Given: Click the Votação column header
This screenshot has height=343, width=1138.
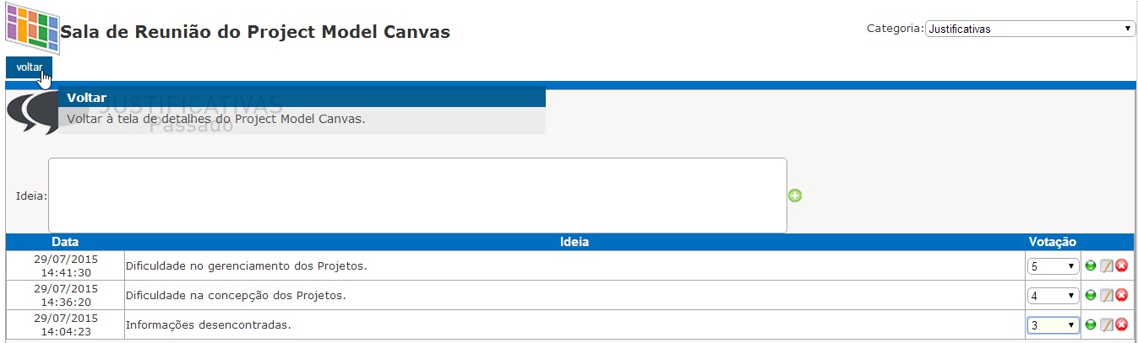Looking at the screenshot, I should coord(1053,242).
